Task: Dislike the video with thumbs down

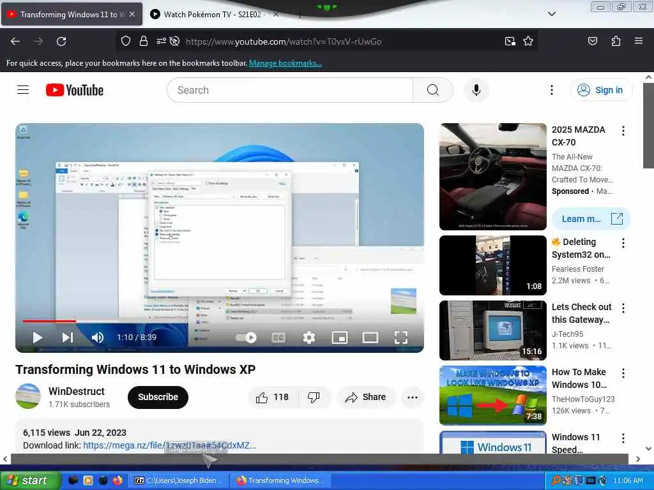Action: [314, 397]
